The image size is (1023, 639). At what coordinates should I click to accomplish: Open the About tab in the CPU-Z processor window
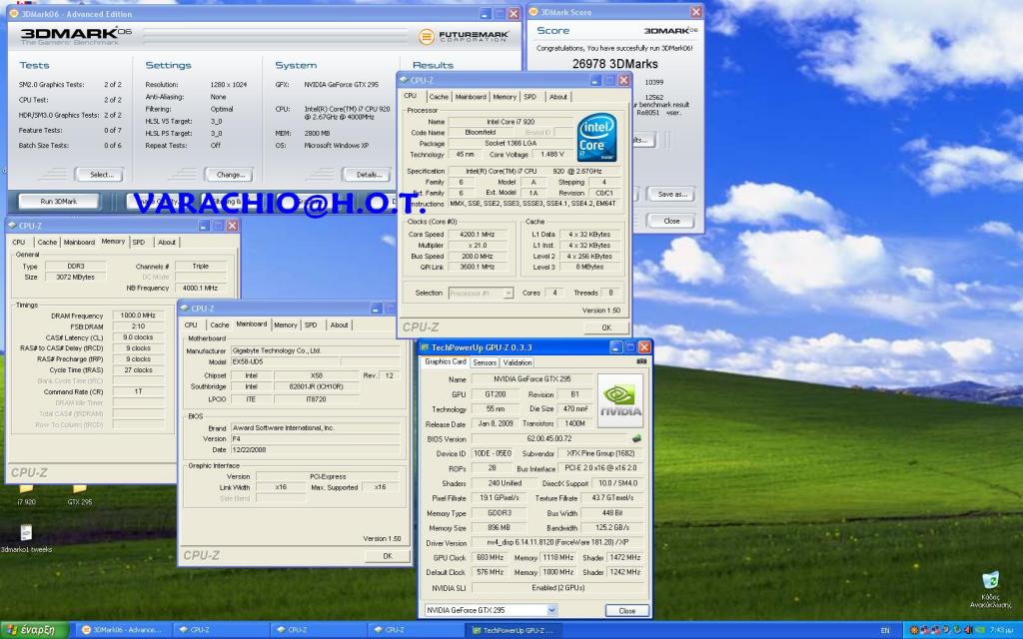coord(557,97)
